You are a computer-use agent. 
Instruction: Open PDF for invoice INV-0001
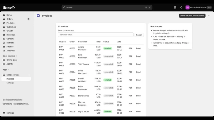click(x=131, y=48)
